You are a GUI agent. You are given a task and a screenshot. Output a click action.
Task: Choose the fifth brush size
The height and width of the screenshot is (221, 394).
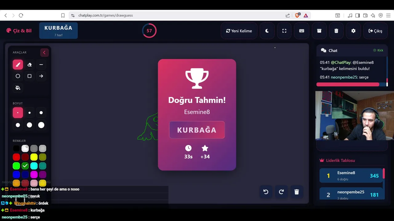tap(30, 125)
